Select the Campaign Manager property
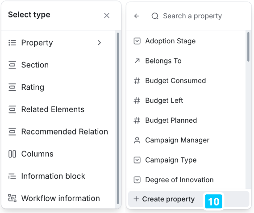Screen dimensions: 254x213 (186, 140)
